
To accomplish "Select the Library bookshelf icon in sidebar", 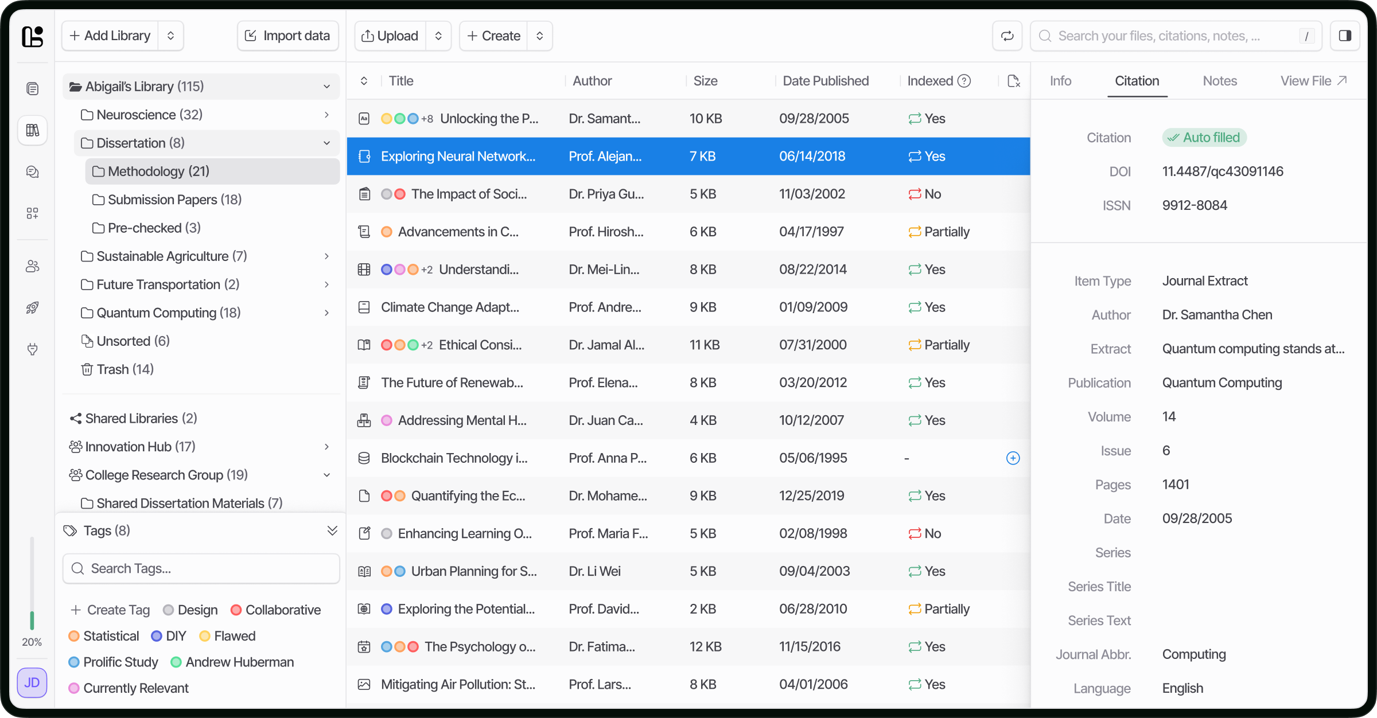I will click(32, 130).
